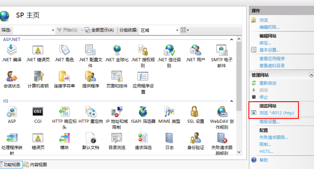Switch to 内容视图 tab
This screenshot has height=169, width=314.
point(35,165)
